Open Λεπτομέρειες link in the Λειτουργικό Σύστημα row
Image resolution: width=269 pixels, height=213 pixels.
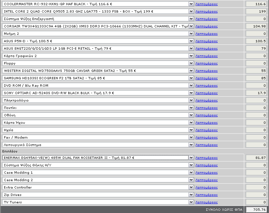[x=207, y=145]
